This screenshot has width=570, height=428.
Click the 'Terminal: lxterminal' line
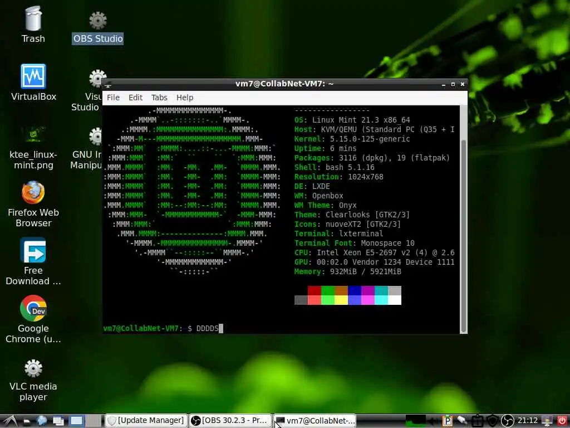coord(339,234)
